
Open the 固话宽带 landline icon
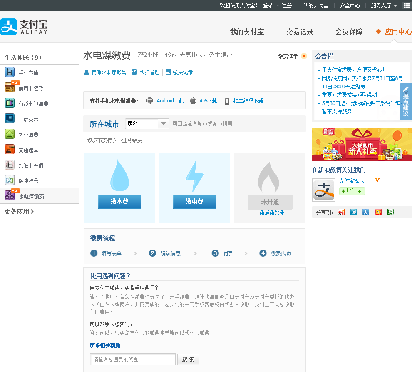[x=10, y=118]
